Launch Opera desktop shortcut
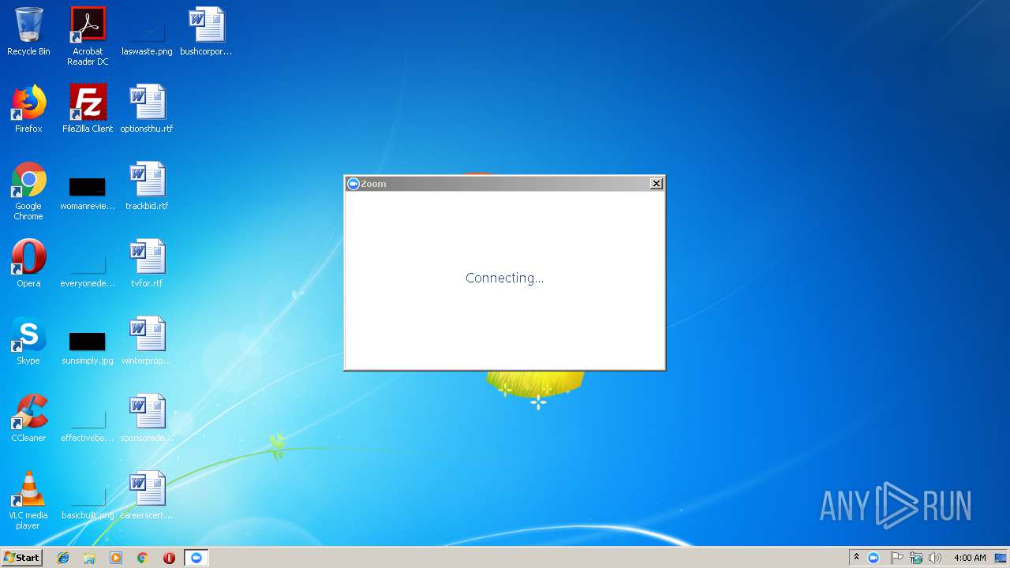Image resolution: width=1010 pixels, height=568 pixels. pos(28,263)
